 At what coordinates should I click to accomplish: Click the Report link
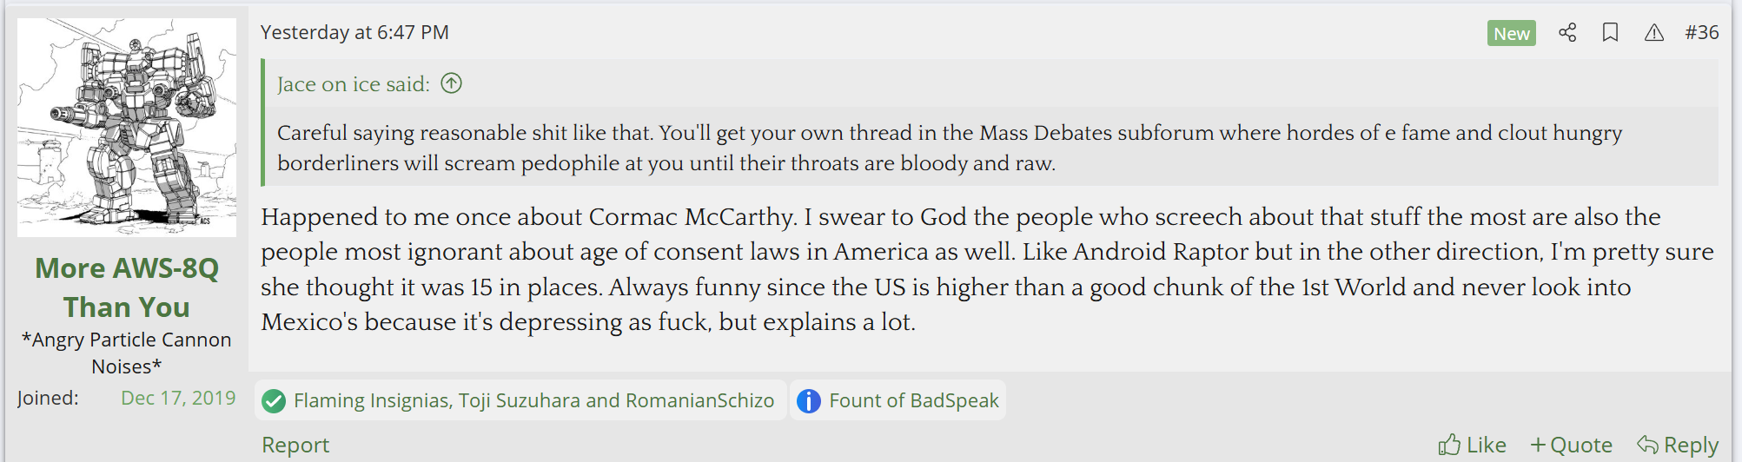click(x=295, y=445)
